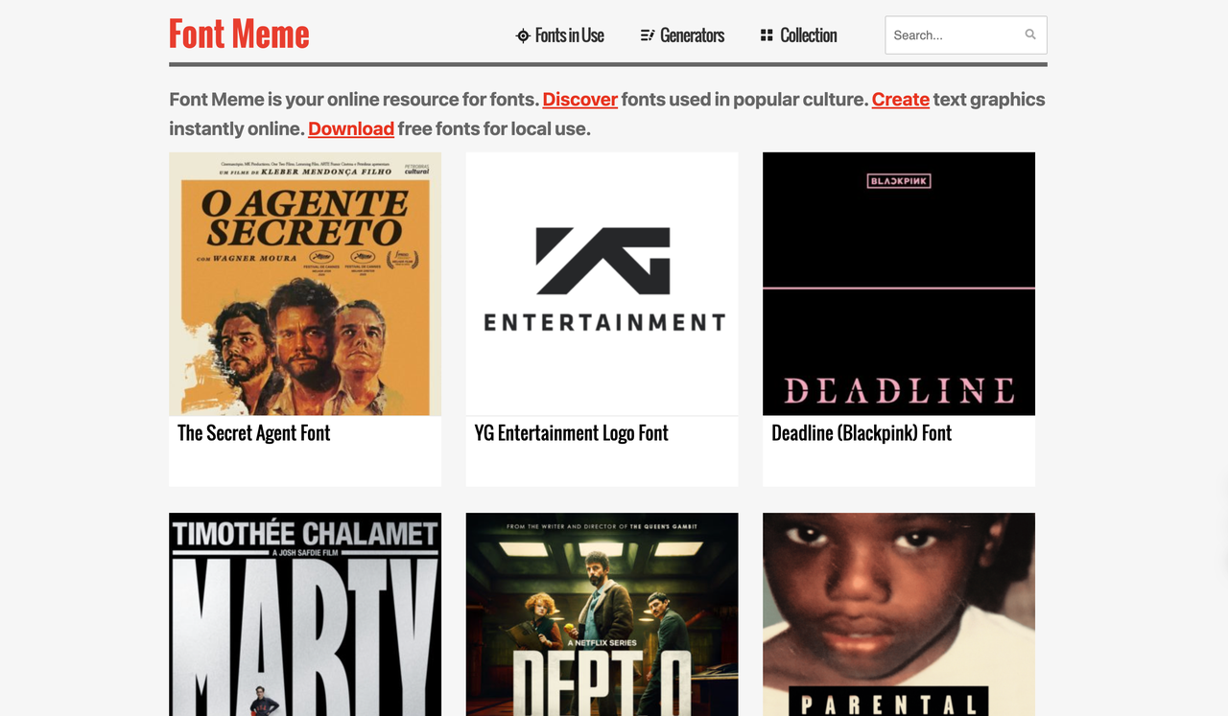Screen dimensions: 1228x716
Task: Click the Collection grid icon
Action: [767, 35]
